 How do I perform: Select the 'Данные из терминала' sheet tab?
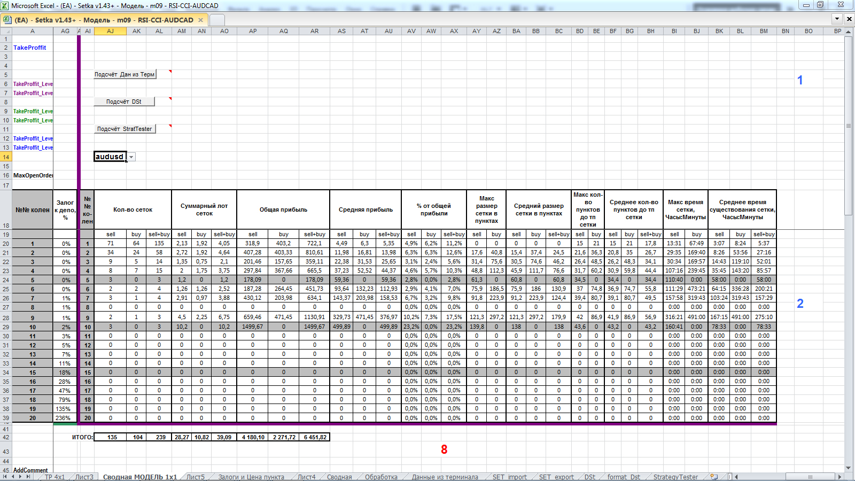coord(445,477)
